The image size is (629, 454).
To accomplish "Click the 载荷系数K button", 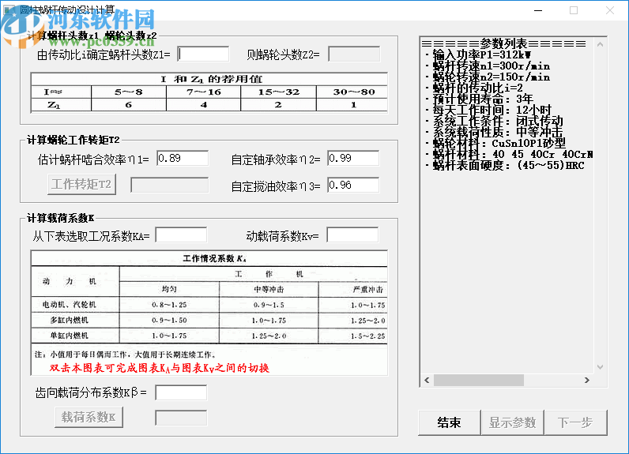I will pos(89,418).
